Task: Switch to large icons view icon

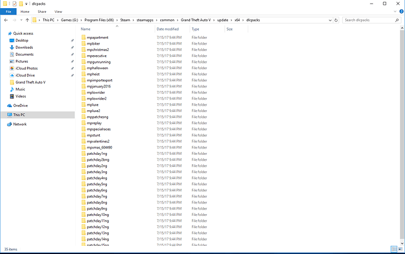Action: pos(400,249)
